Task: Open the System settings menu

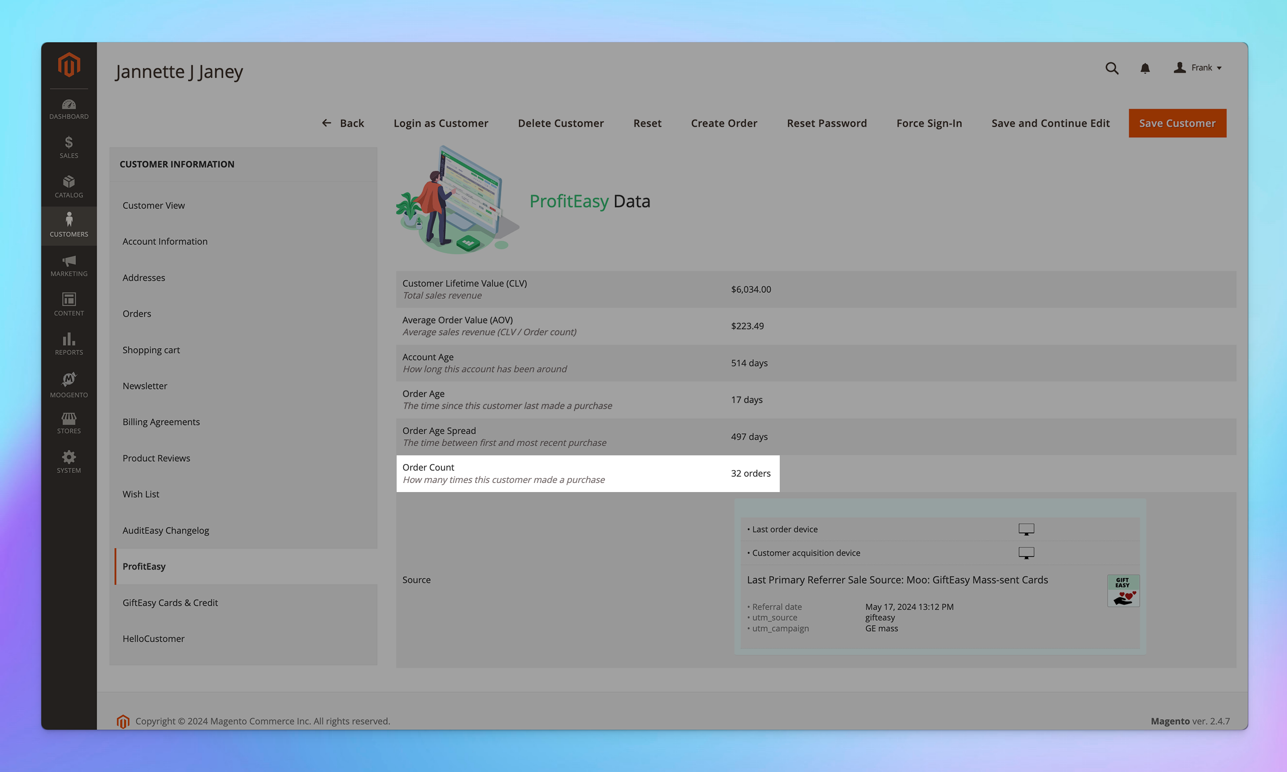Action: 69,462
